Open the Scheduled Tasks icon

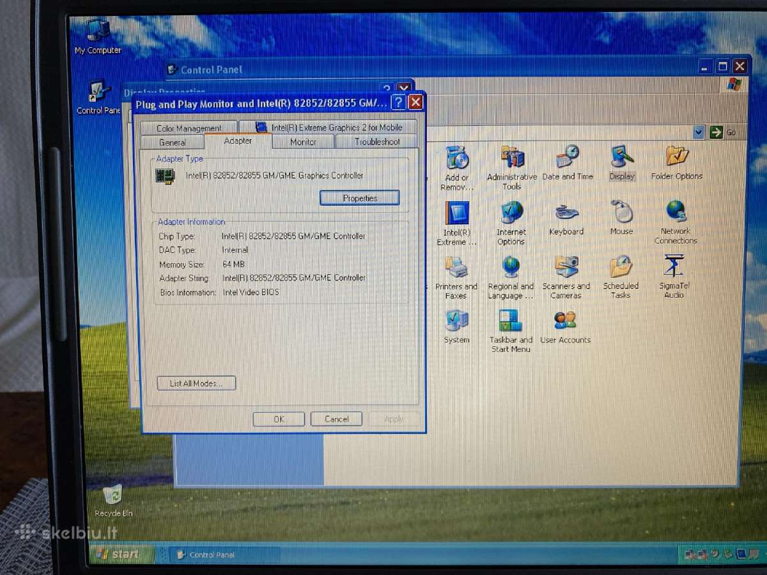click(621, 277)
